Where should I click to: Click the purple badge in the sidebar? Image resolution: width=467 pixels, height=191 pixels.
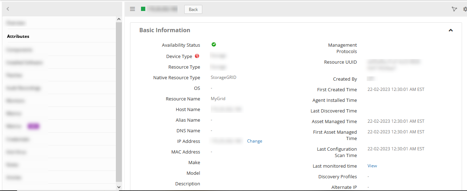tap(33, 126)
